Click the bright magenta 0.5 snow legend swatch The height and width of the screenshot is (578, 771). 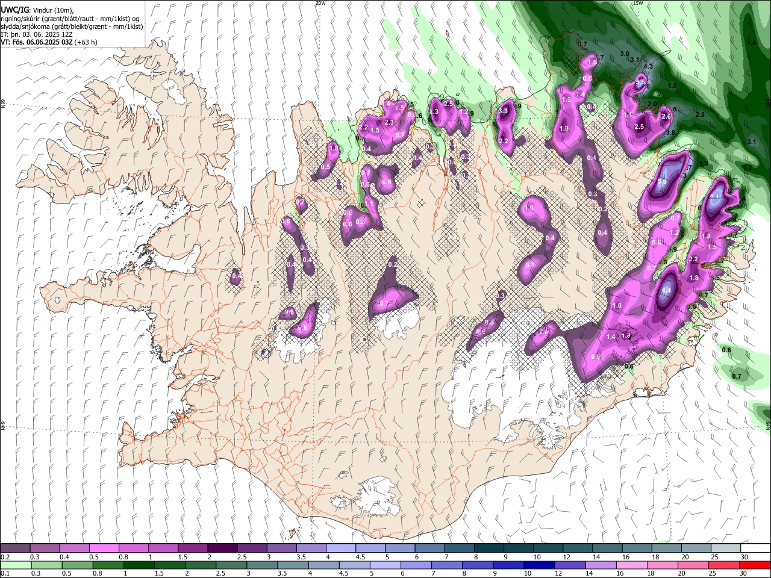point(104,548)
